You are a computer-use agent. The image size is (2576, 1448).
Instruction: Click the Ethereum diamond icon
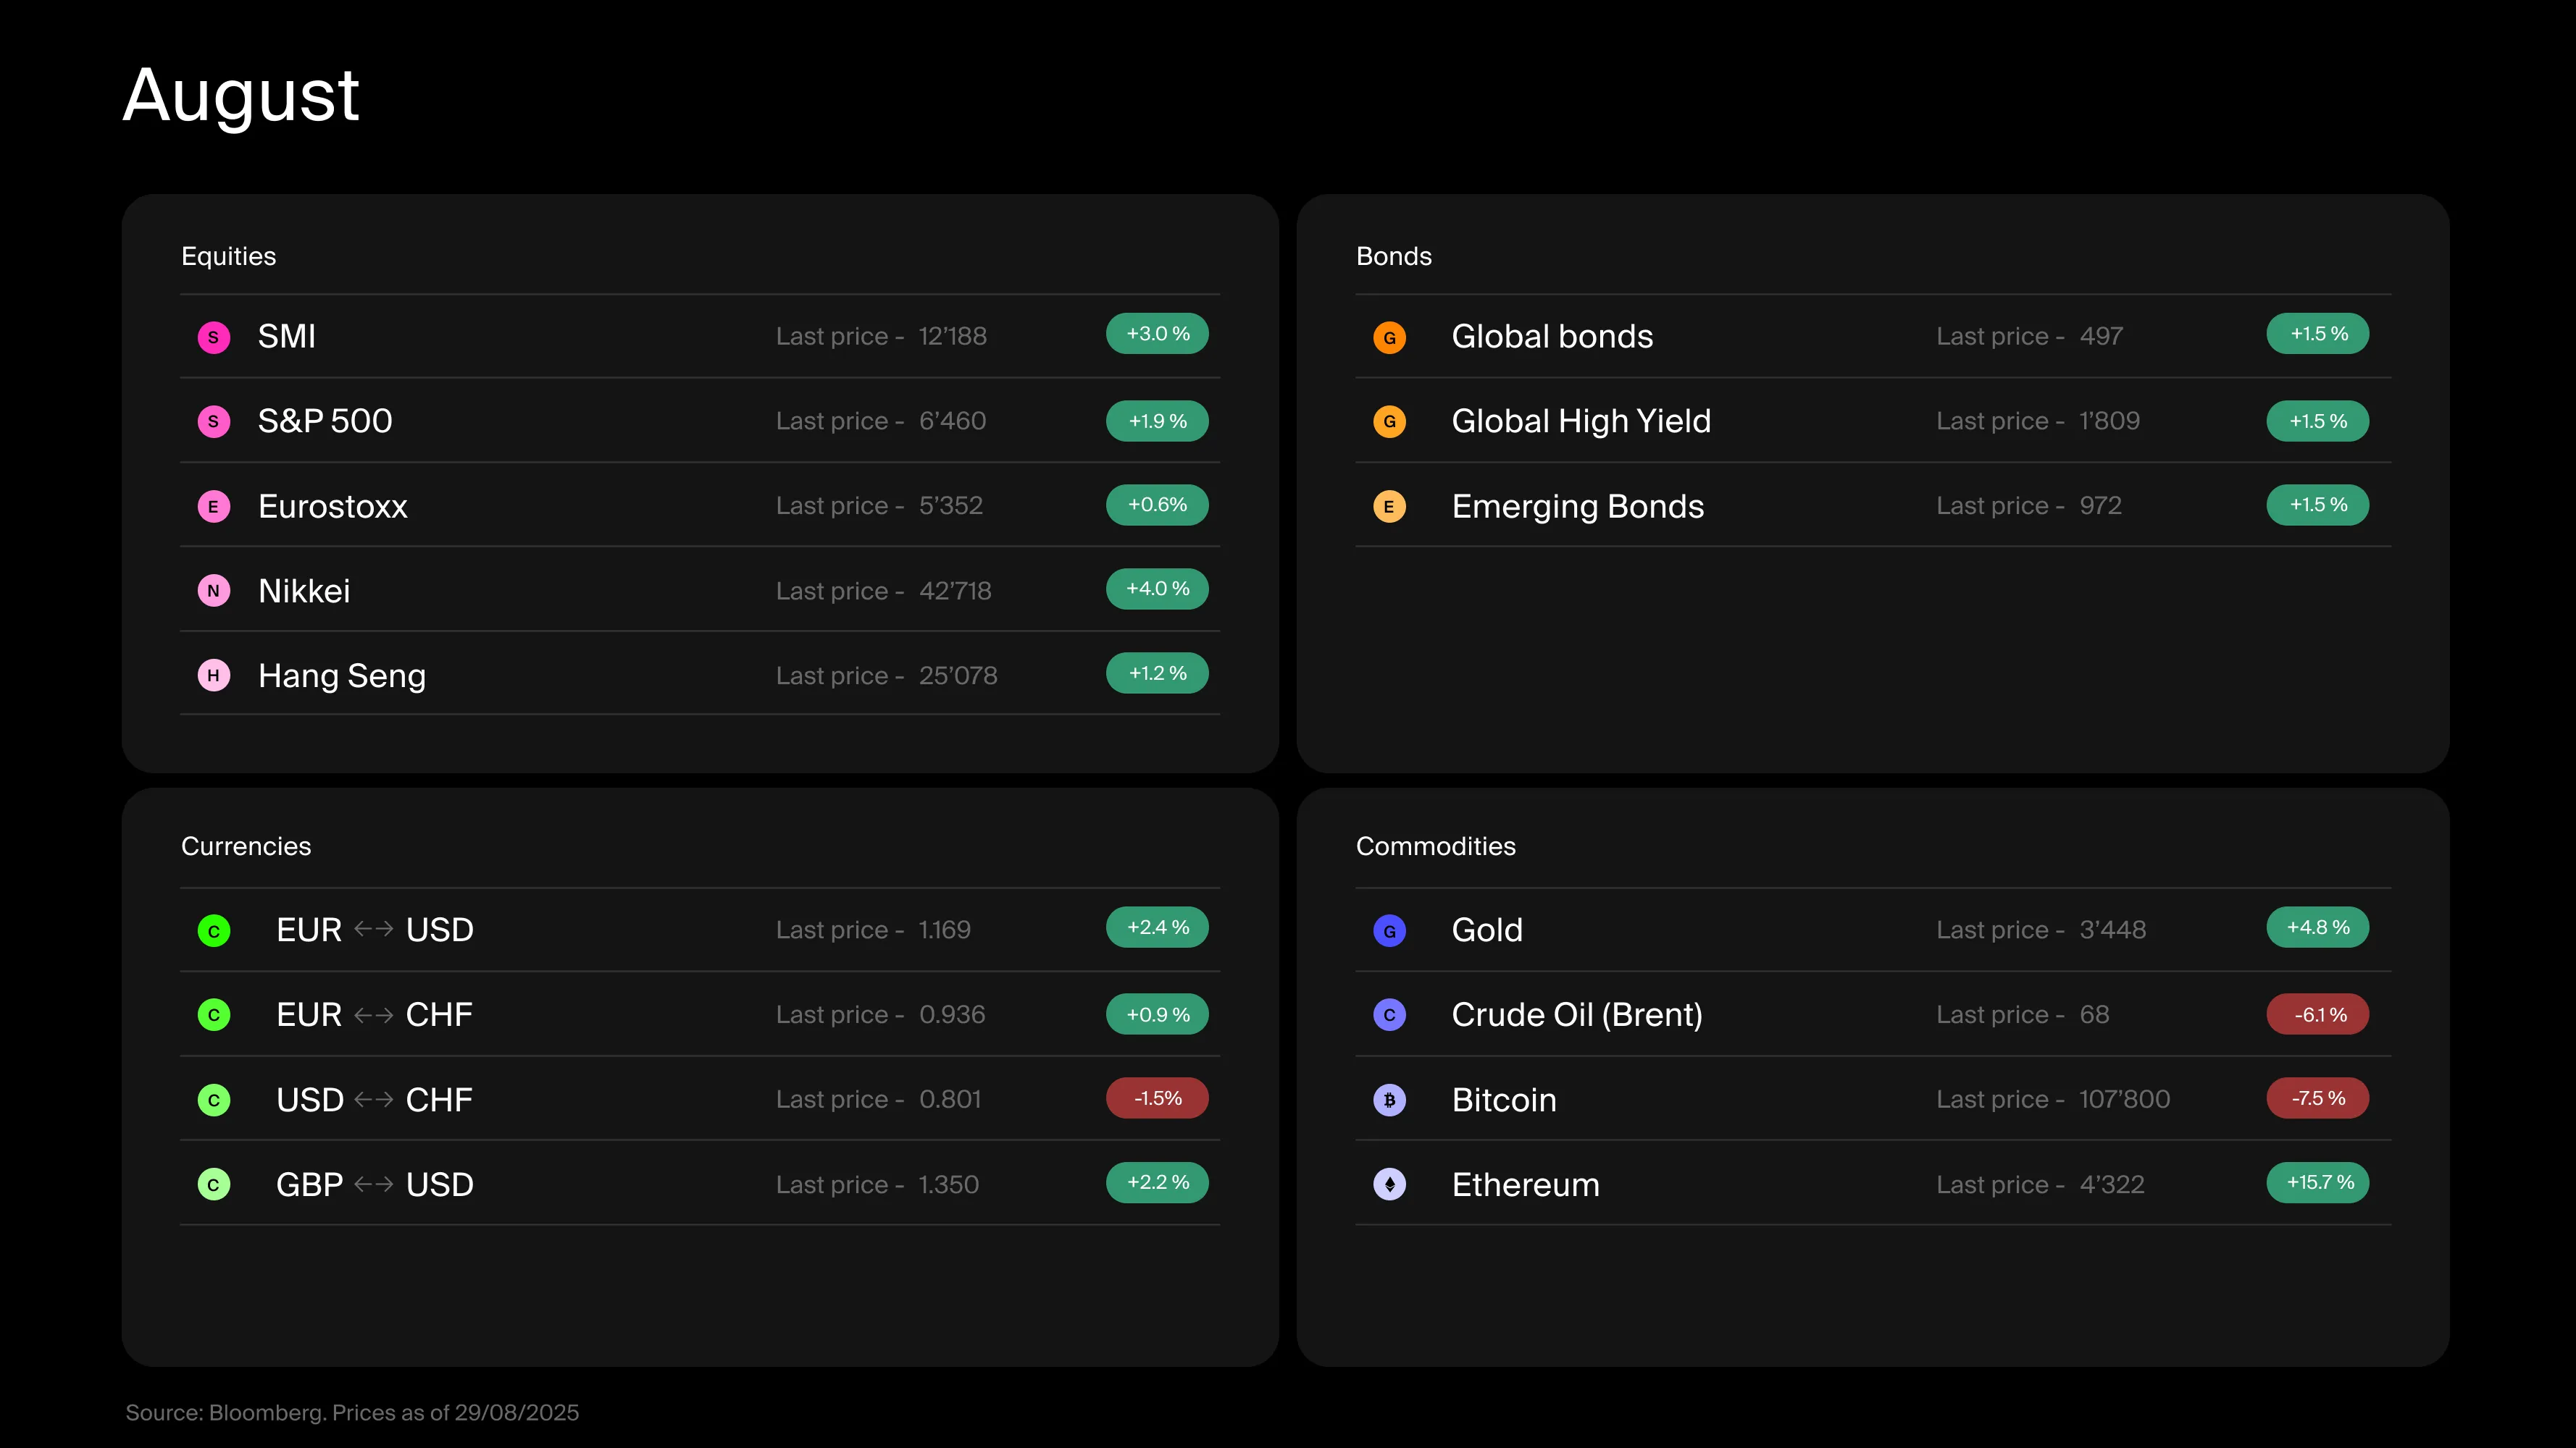point(1389,1184)
